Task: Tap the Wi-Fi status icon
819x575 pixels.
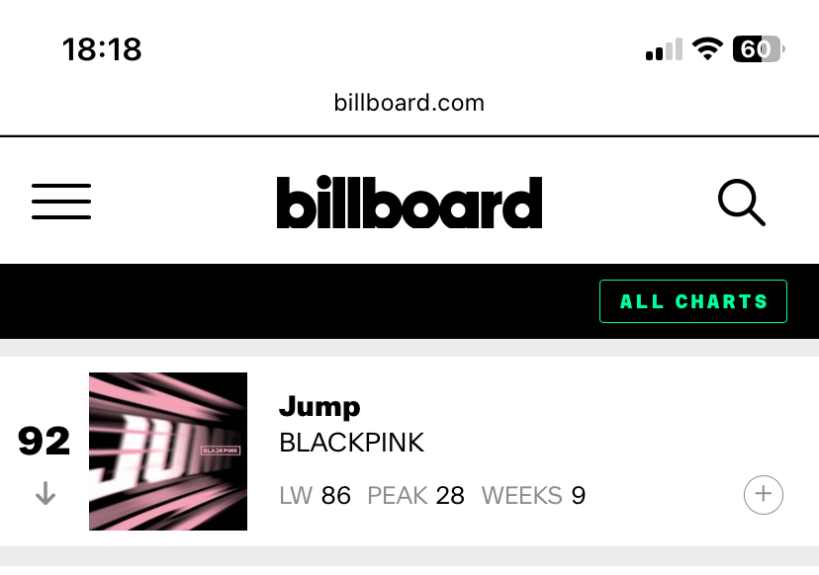Action: click(x=707, y=49)
